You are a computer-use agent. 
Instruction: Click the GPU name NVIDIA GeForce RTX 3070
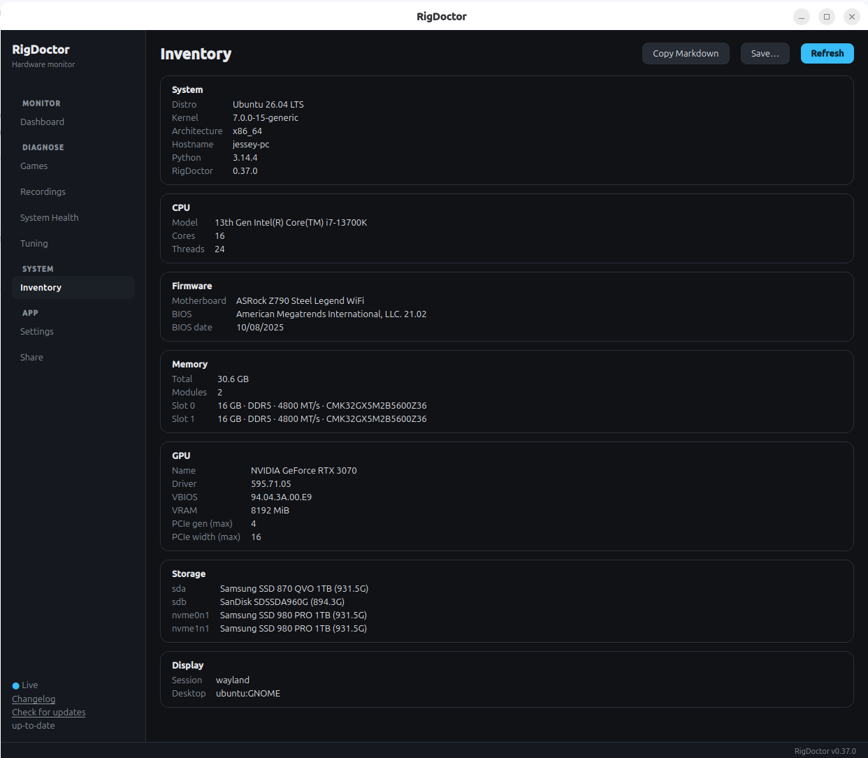point(304,470)
